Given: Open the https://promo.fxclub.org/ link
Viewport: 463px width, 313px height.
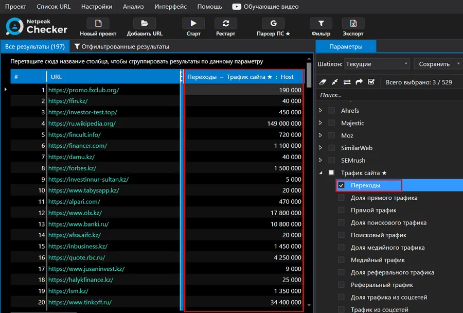Looking at the screenshot, I should pyautogui.click(x=83, y=90).
